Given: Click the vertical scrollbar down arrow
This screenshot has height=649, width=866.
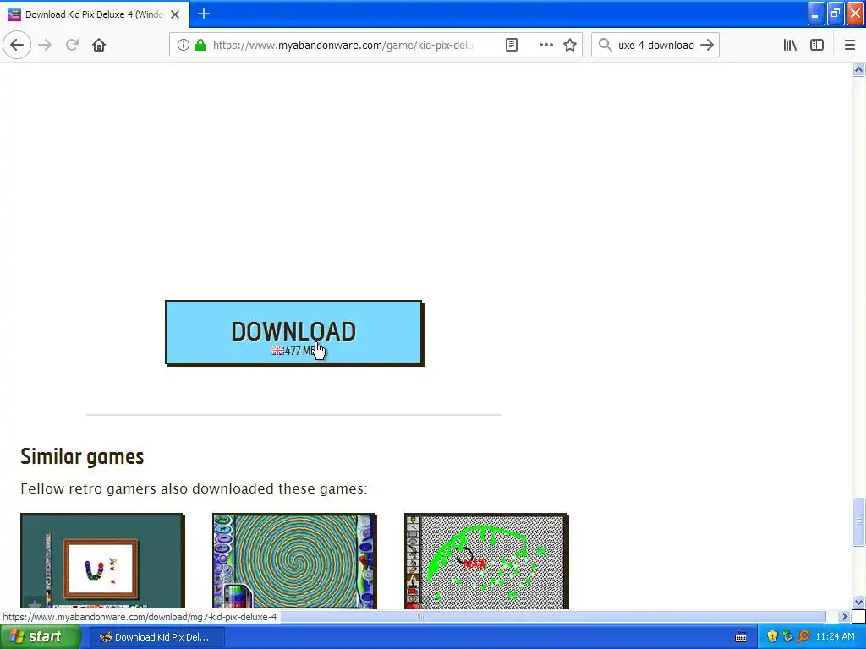Looking at the screenshot, I should click(x=858, y=602).
